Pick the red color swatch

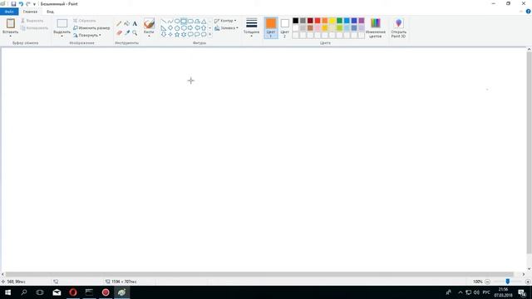coord(318,21)
